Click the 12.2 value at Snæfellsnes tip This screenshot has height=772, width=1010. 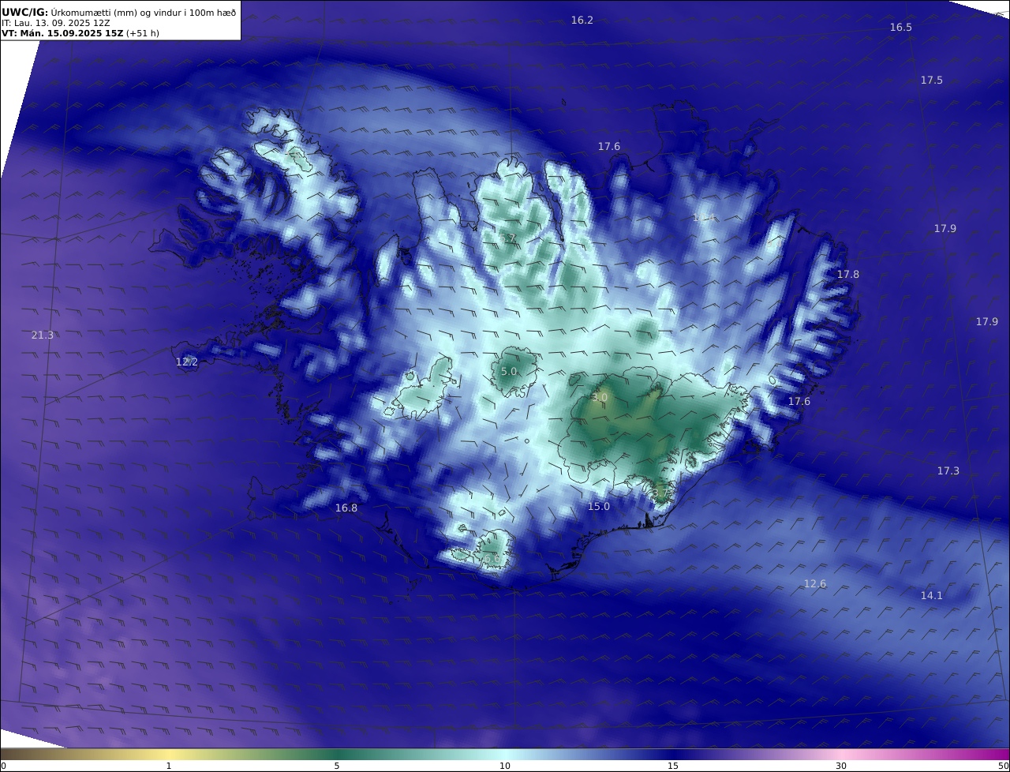[x=187, y=362]
